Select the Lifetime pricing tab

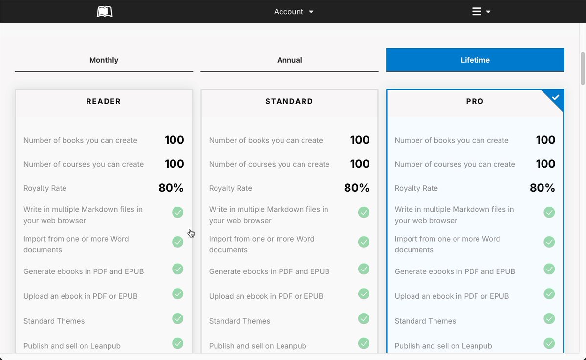475,60
